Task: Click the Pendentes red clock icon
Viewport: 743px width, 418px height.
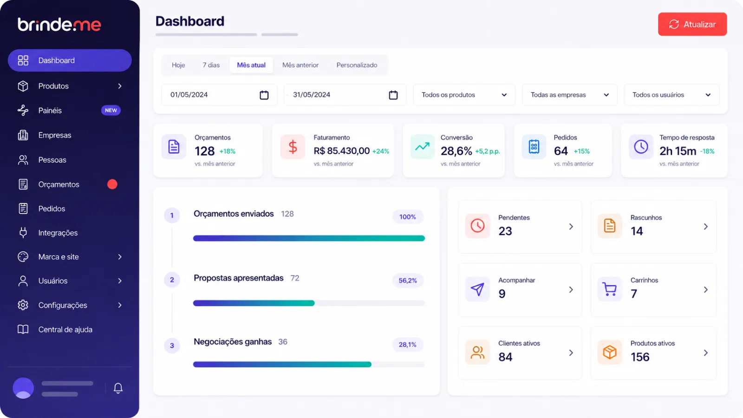Action: (x=477, y=226)
